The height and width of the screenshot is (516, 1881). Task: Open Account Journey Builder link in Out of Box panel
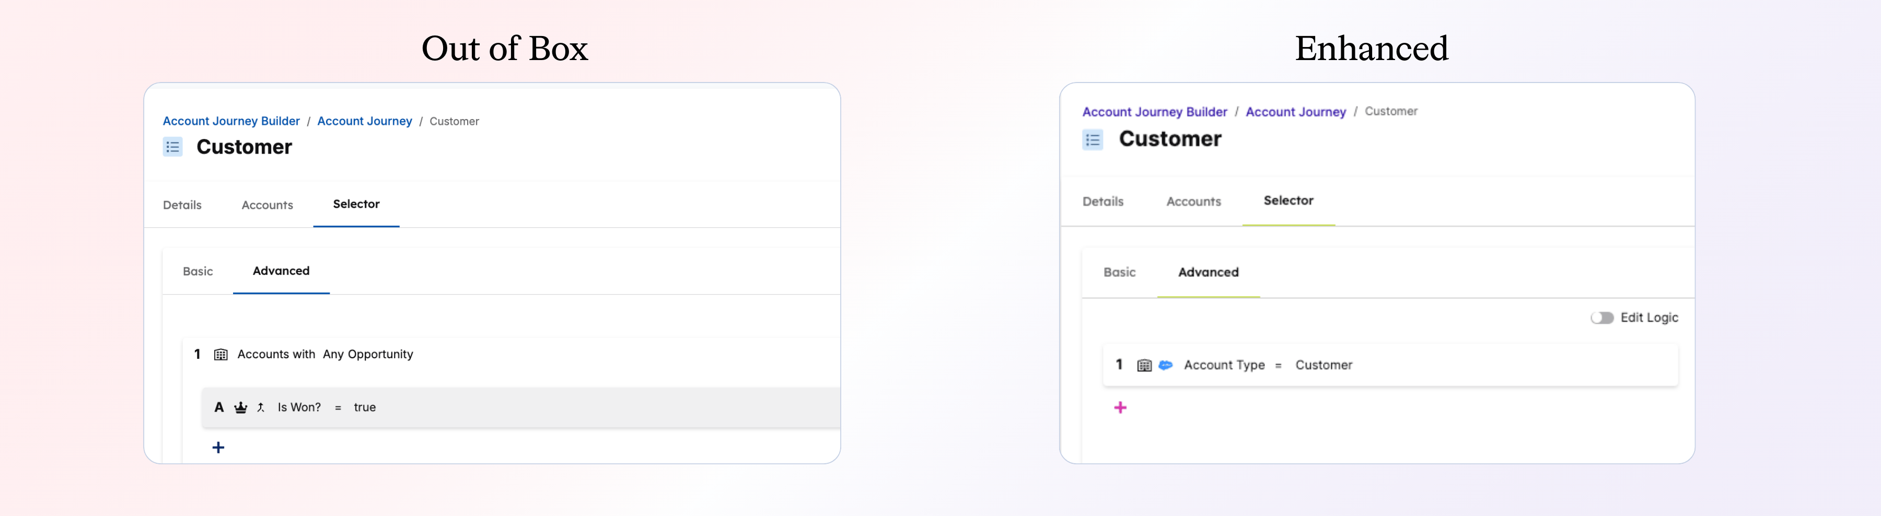(x=231, y=121)
